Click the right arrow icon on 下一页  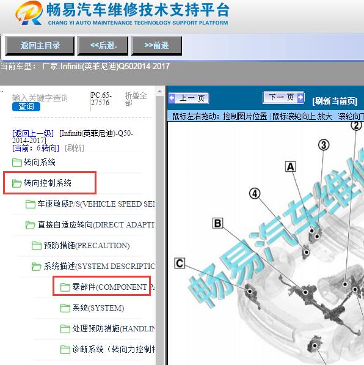click(300, 97)
